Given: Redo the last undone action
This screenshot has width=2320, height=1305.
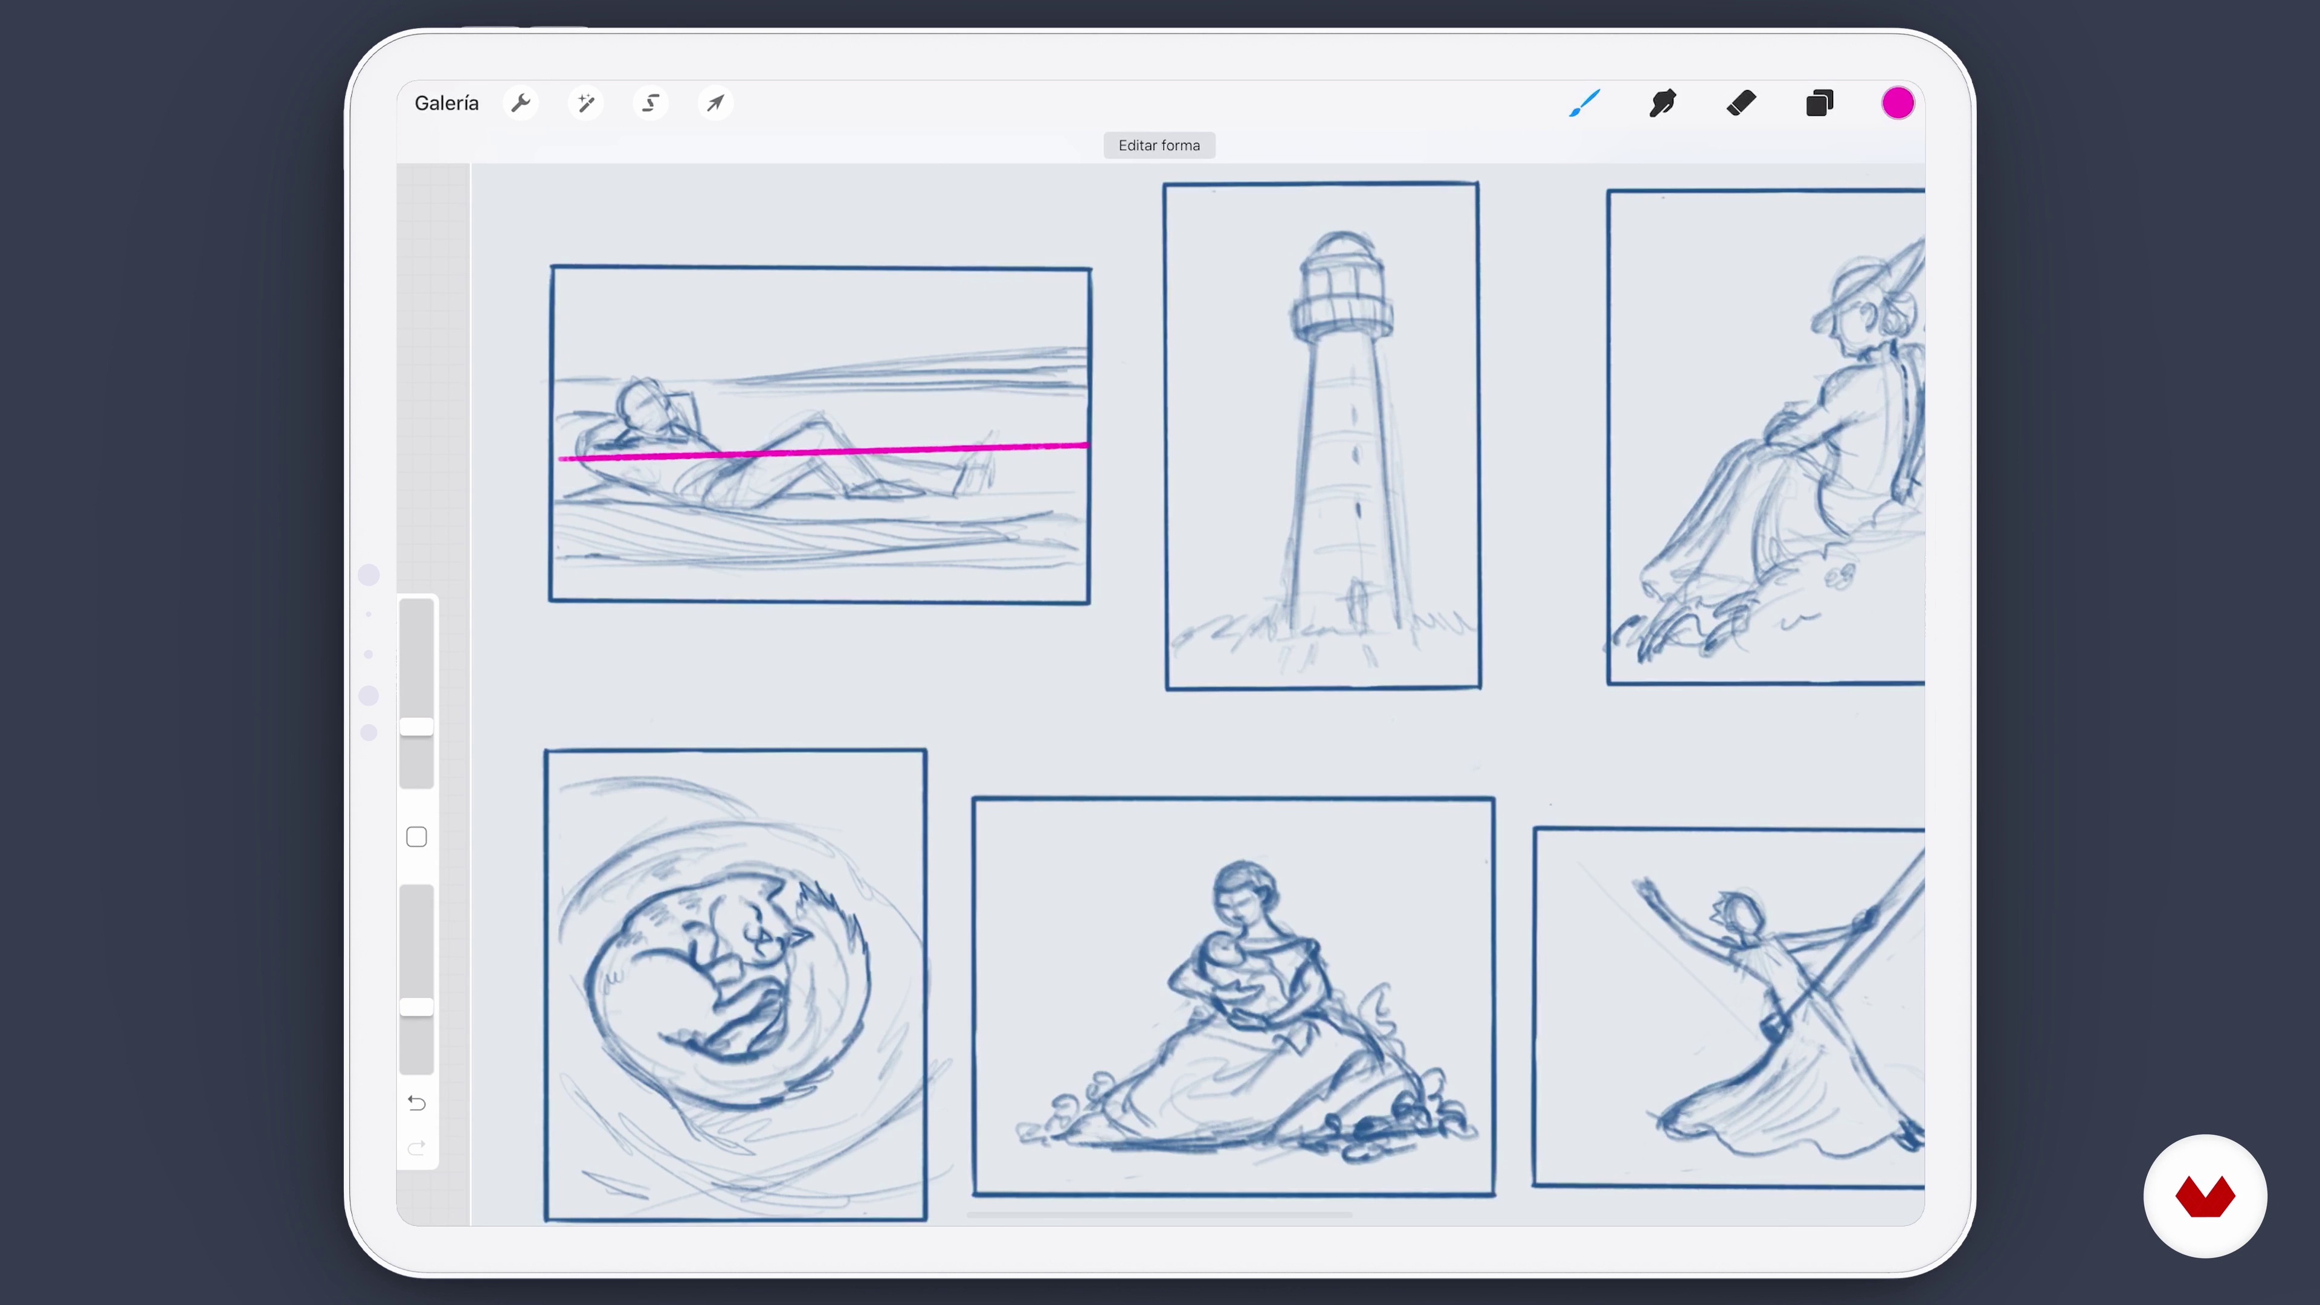Looking at the screenshot, I should click(x=416, y=1147).
